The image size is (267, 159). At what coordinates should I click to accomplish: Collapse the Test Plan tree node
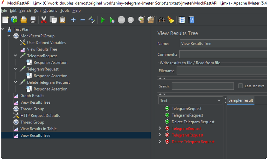[2, 29]
